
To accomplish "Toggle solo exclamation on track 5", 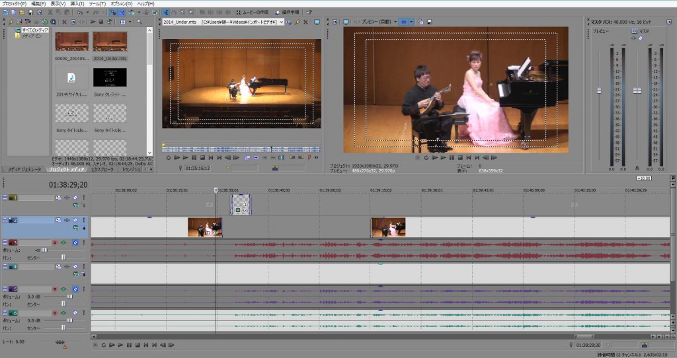I will (x=84, y=289).
